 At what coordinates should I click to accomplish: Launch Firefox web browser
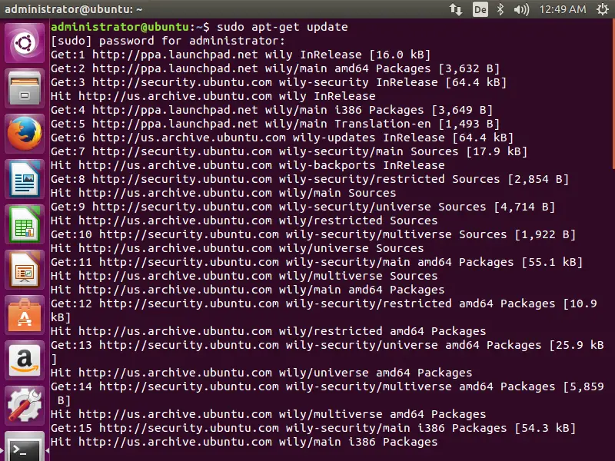[x=25, y=134]
